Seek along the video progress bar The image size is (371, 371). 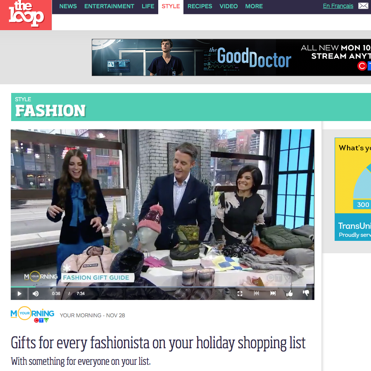(x=162, y=287)
